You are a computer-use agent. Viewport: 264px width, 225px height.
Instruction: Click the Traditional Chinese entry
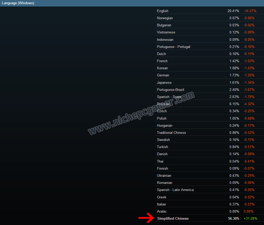tap(171, 133)
